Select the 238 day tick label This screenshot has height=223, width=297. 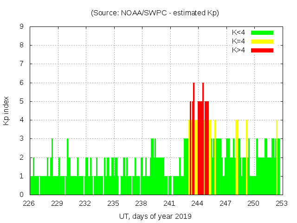(x=141, y=203)
